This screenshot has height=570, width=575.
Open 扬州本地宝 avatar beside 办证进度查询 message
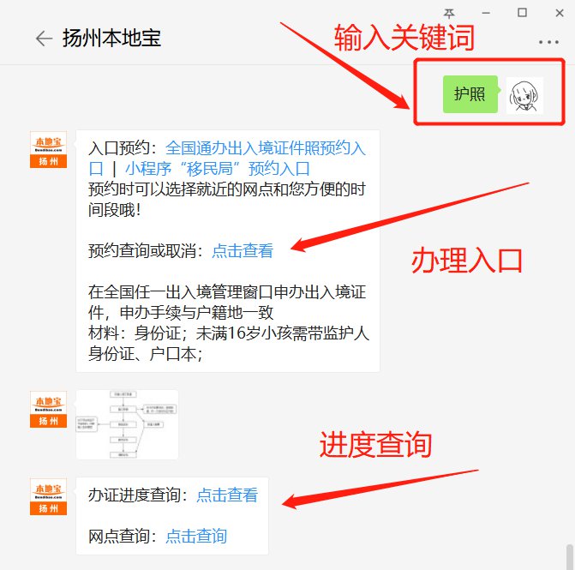[48, 496]
